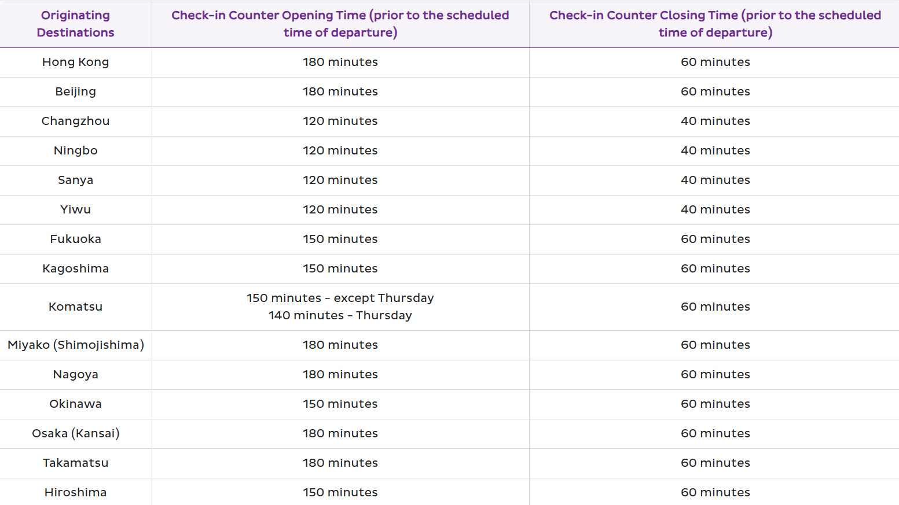Select the Beijing destination cell

pyautogui.click(x=75, y=91)
